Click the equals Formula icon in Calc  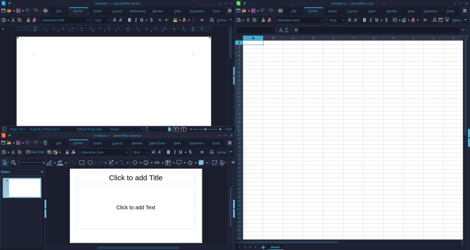point(296,30)
